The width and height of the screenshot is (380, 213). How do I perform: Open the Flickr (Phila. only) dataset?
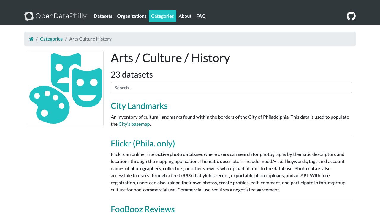coord(143,143)
